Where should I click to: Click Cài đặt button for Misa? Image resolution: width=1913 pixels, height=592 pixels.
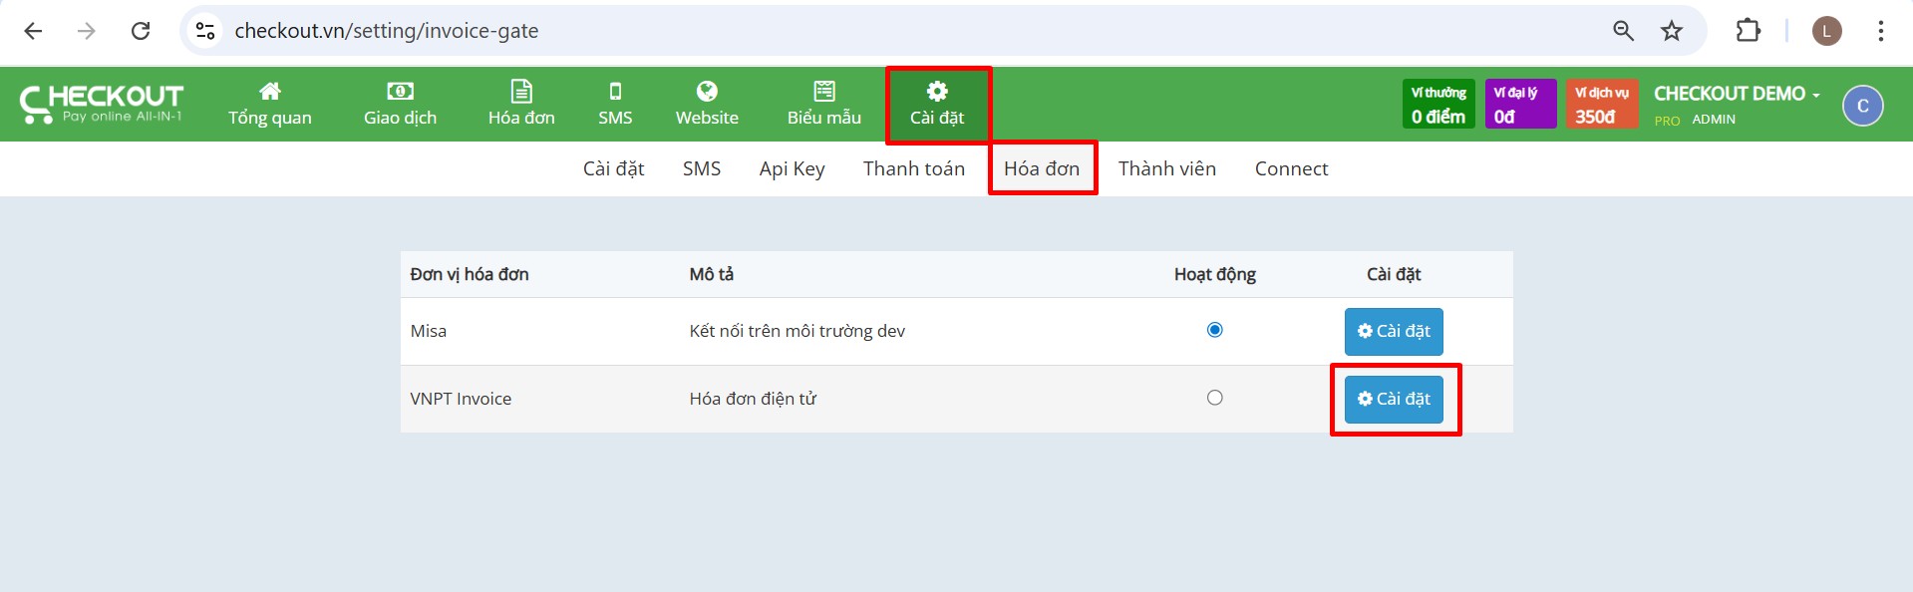[1394, 331]
